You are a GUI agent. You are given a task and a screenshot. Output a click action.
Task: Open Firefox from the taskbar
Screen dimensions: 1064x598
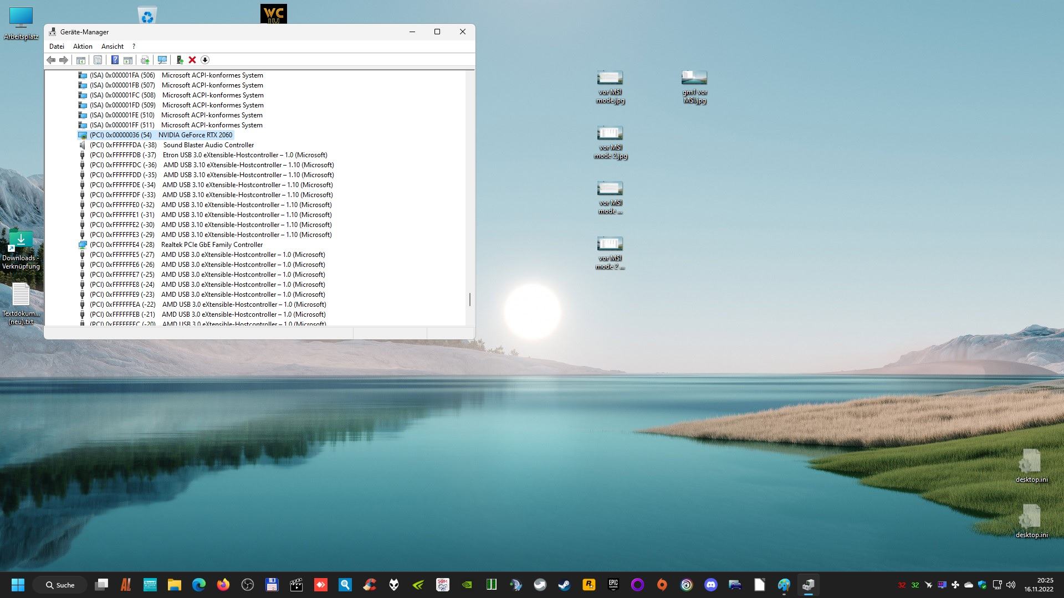223,585
